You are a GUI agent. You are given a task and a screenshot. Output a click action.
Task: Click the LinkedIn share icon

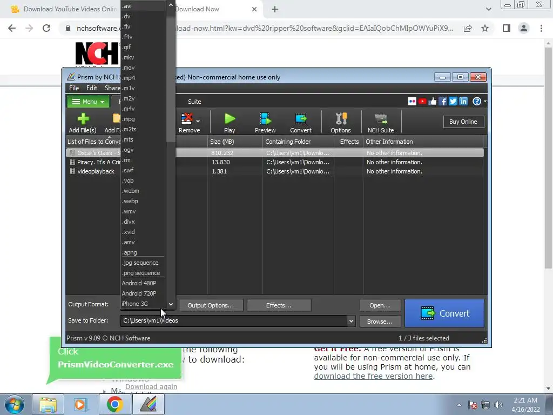(463, 102)
